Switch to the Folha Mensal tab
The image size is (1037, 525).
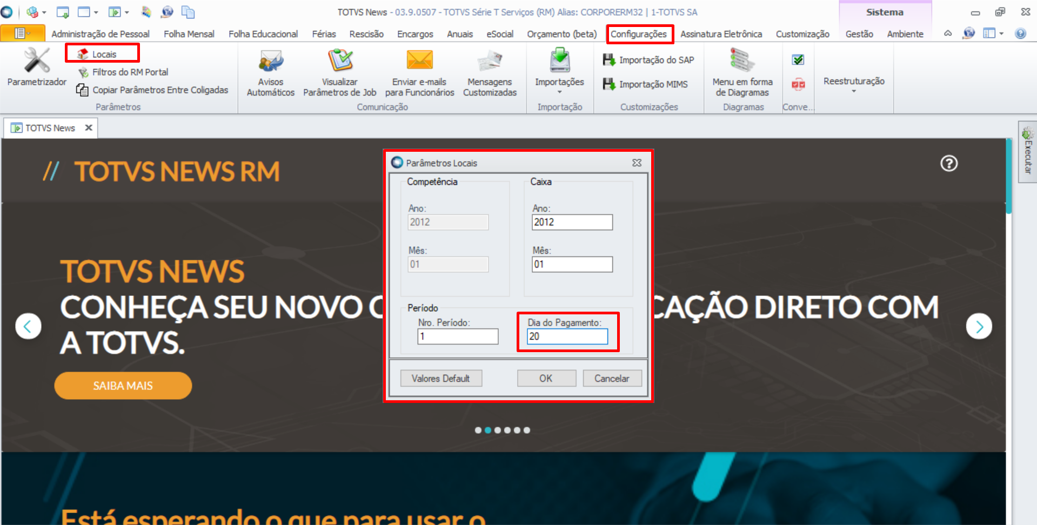[x=189, y=34]
